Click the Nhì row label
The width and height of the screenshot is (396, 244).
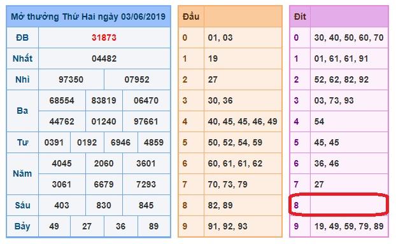(x=22, y=79)
